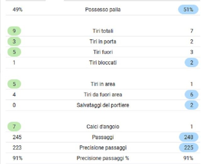Click the Passaggi stat label
The width and height of the screenshot is (201, 164).
[x=103, y=137]
